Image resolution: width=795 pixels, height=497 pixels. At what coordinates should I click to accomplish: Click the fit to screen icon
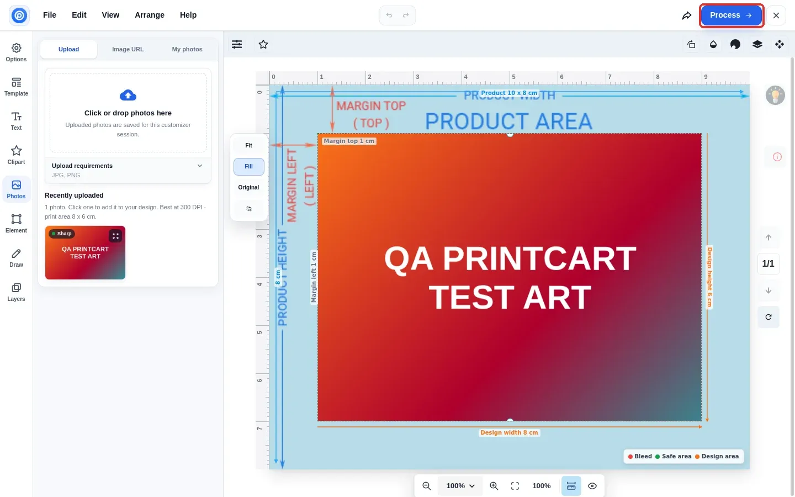[515, 486]
